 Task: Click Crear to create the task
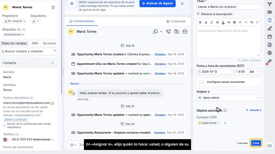(256, 143)
